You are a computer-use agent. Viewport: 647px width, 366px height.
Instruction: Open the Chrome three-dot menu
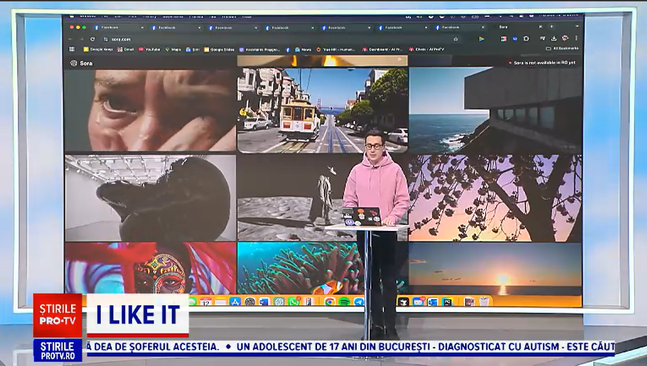point(577,38)
